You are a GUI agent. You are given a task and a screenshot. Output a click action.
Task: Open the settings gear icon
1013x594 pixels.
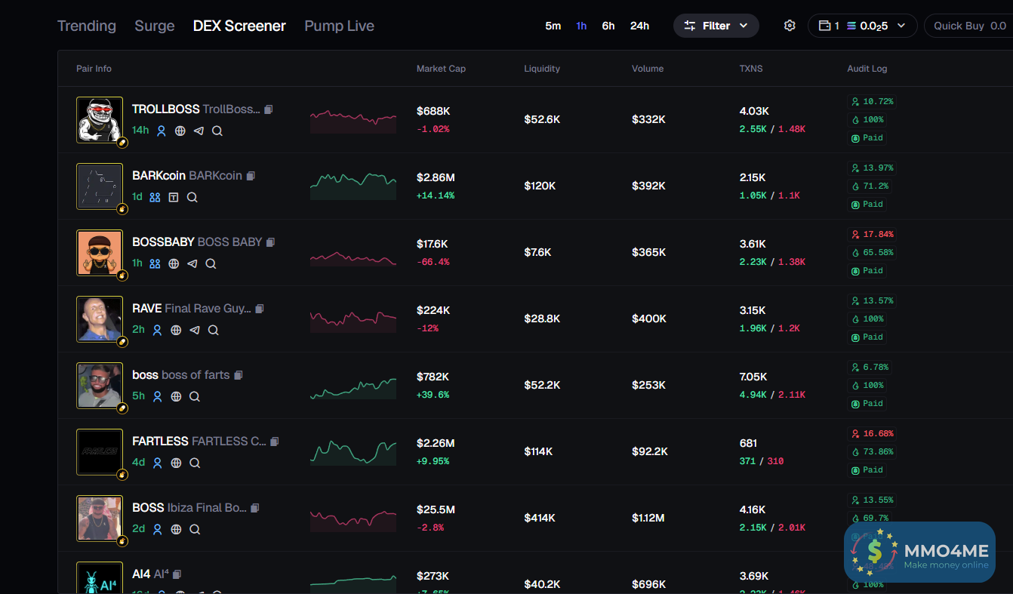click(x=790, y=26)
